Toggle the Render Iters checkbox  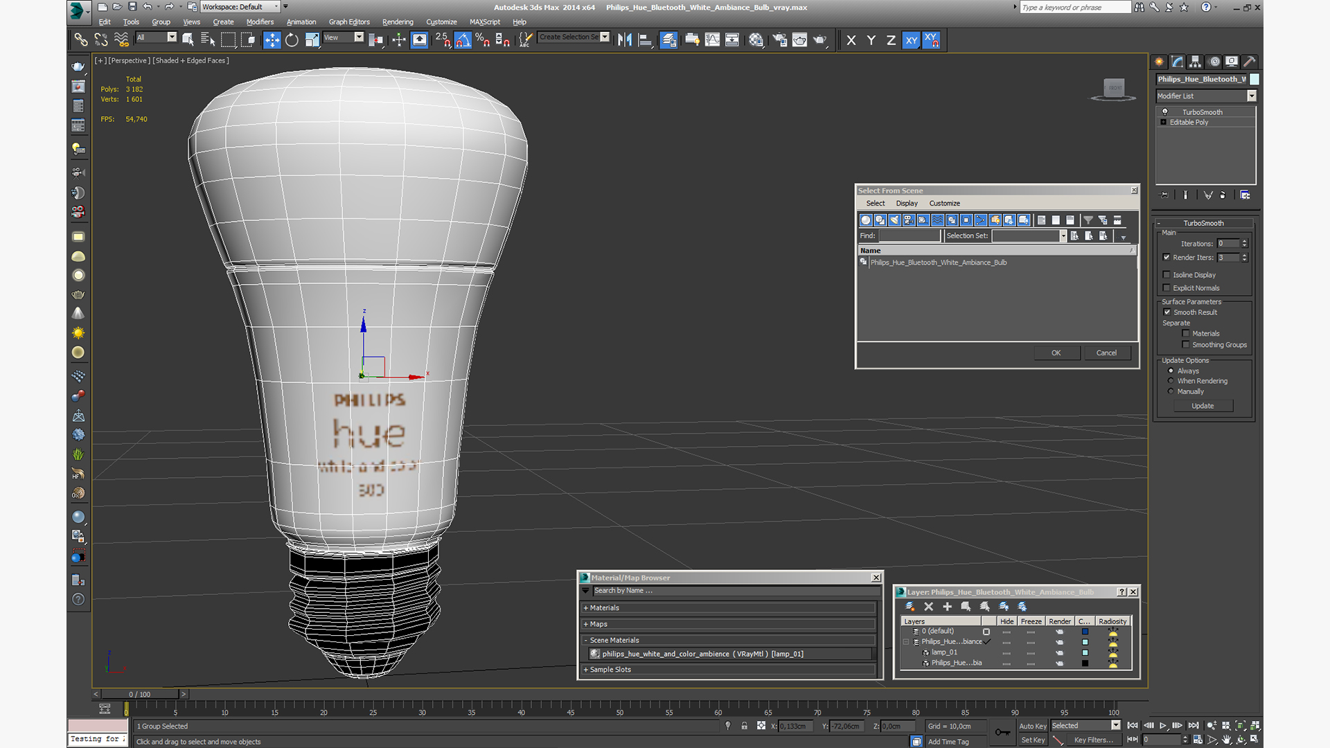click(1167, 258)
